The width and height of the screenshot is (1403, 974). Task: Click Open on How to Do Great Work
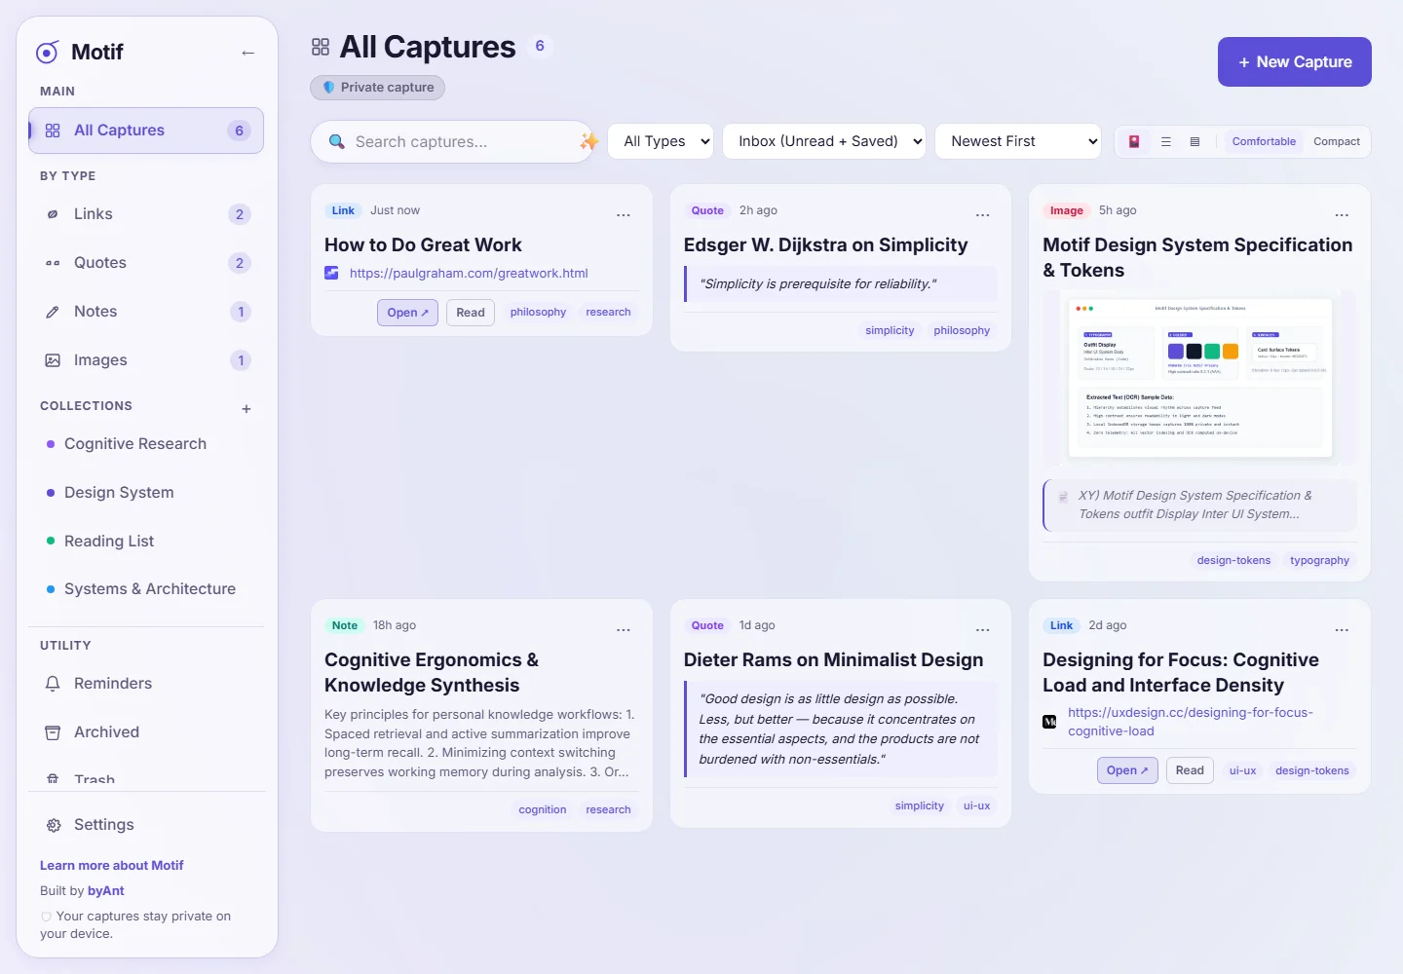pyautogui.click(x=407, y=313)
